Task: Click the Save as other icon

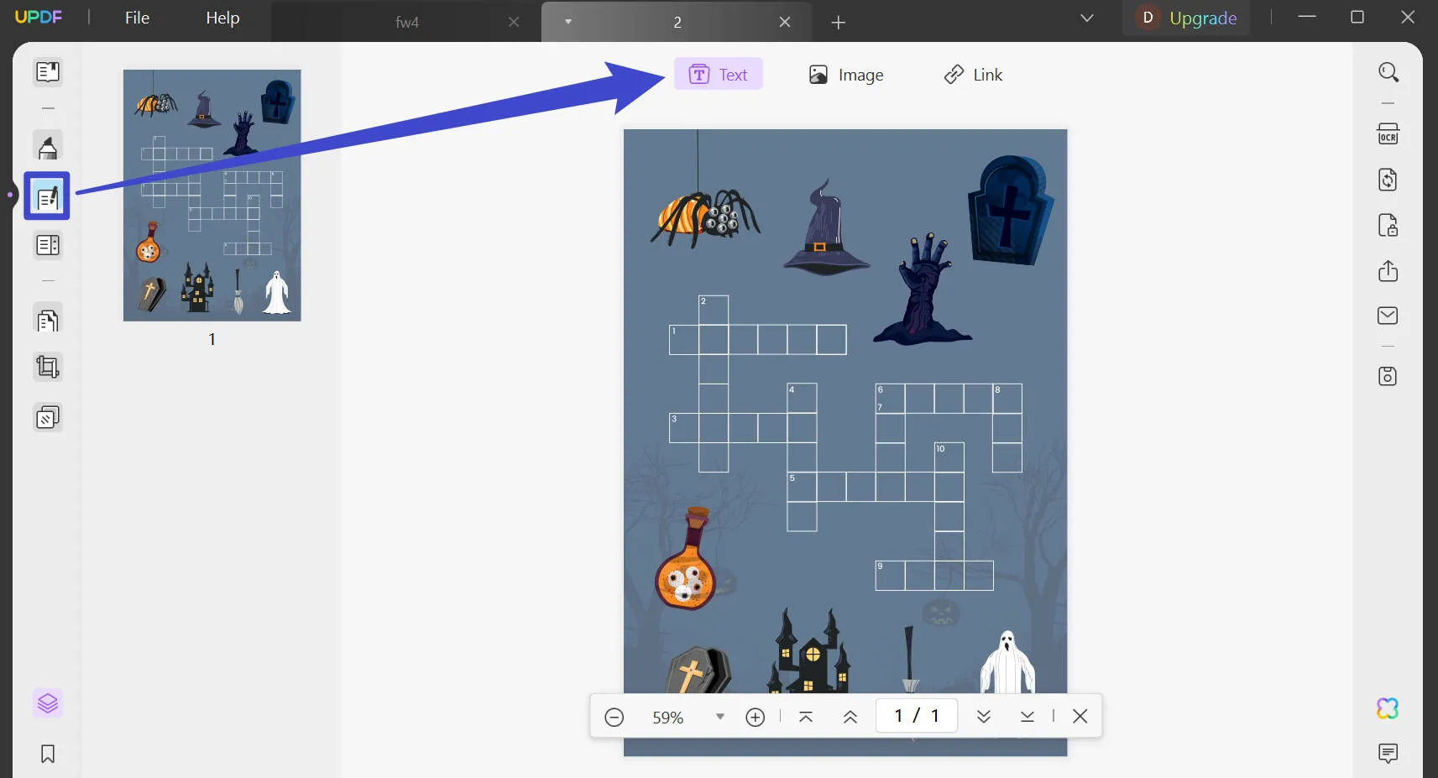Action: 1388,376
